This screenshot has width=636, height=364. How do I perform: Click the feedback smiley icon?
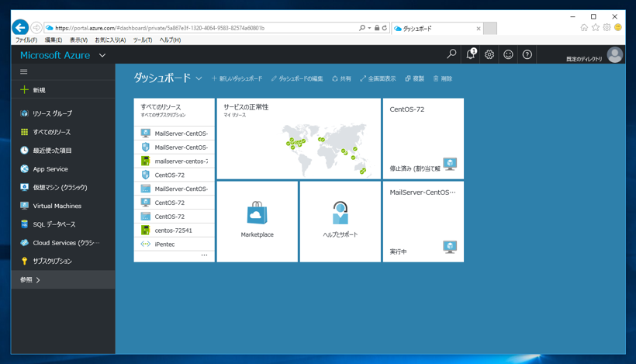coord(508,54)
